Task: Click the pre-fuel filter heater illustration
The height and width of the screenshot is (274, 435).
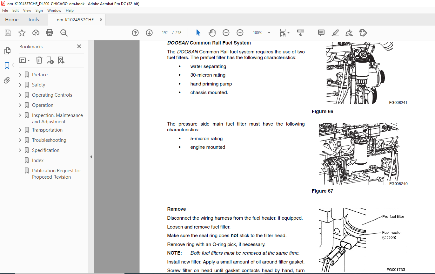Action: [342, 240]
